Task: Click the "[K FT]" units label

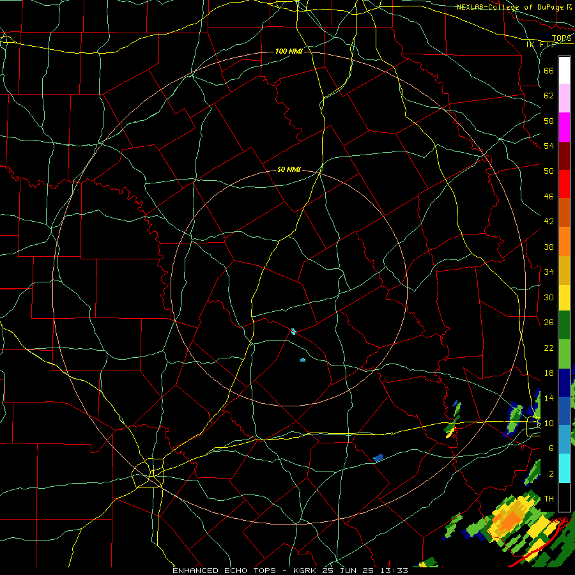Action: [x=540, y=45]
